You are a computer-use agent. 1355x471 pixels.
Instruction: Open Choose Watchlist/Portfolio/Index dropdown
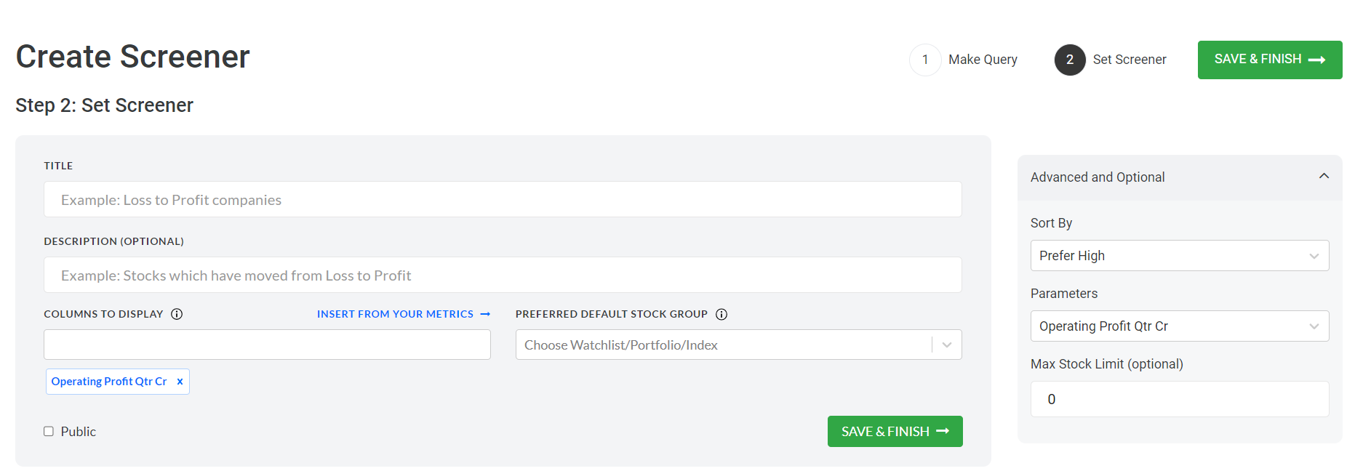(x=738, y=345)
